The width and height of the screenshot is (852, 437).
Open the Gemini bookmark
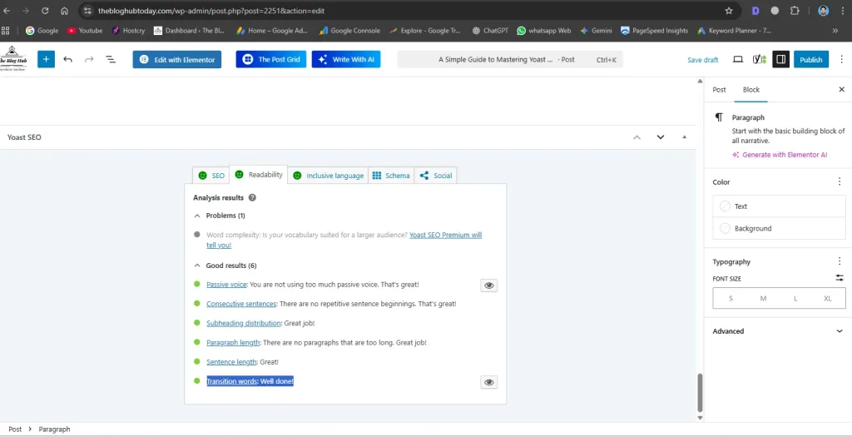click(596, 31)
